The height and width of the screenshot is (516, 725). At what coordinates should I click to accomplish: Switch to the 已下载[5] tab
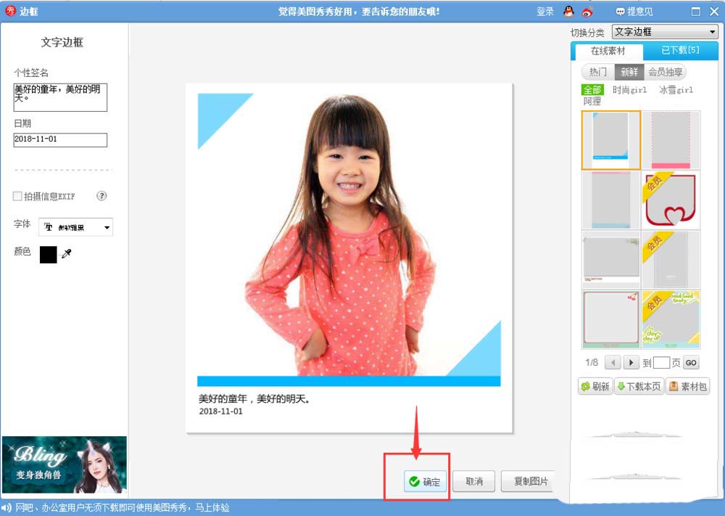point(680,51)
